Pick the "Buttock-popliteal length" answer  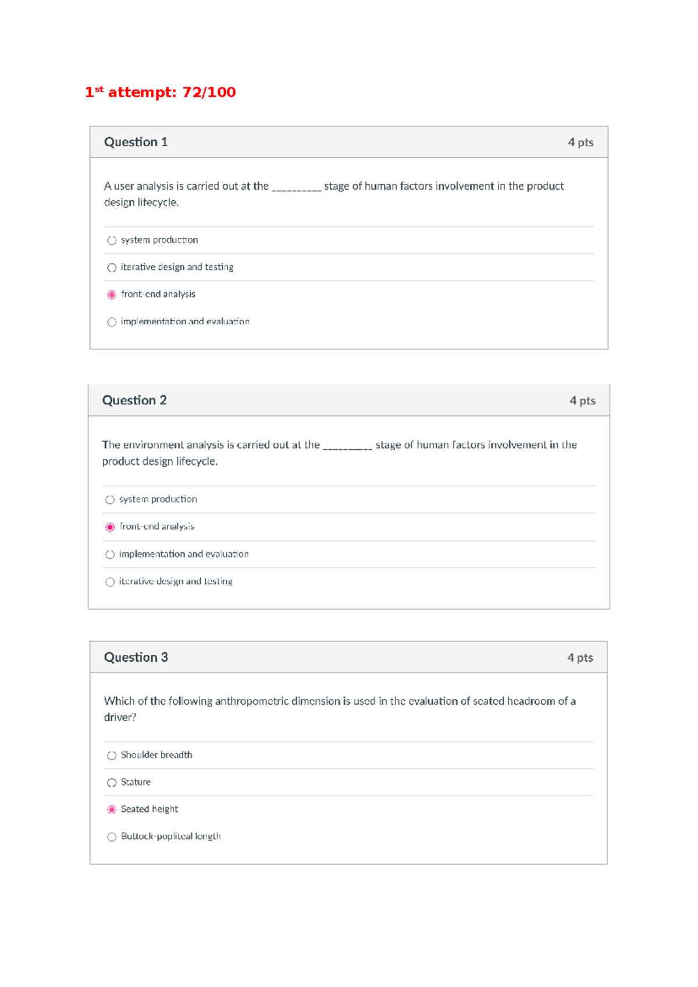click(x=112, y=837)
